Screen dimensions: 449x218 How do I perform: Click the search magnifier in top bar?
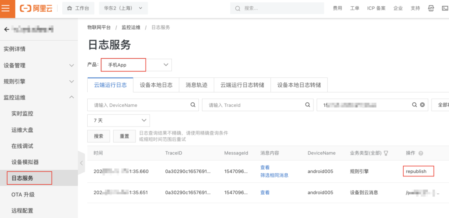coord(237,9)
